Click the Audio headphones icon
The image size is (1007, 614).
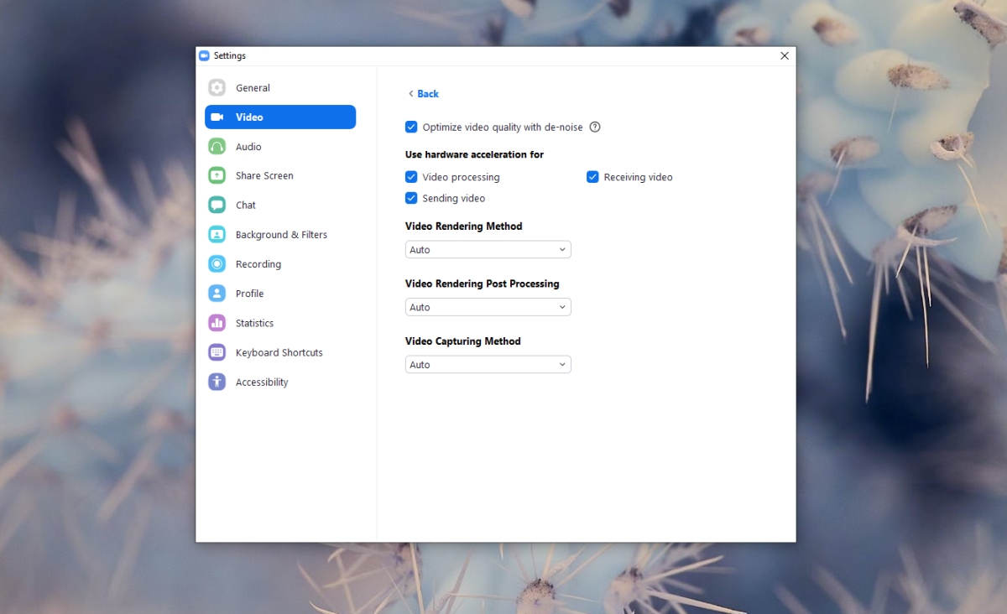pos(217,147)
